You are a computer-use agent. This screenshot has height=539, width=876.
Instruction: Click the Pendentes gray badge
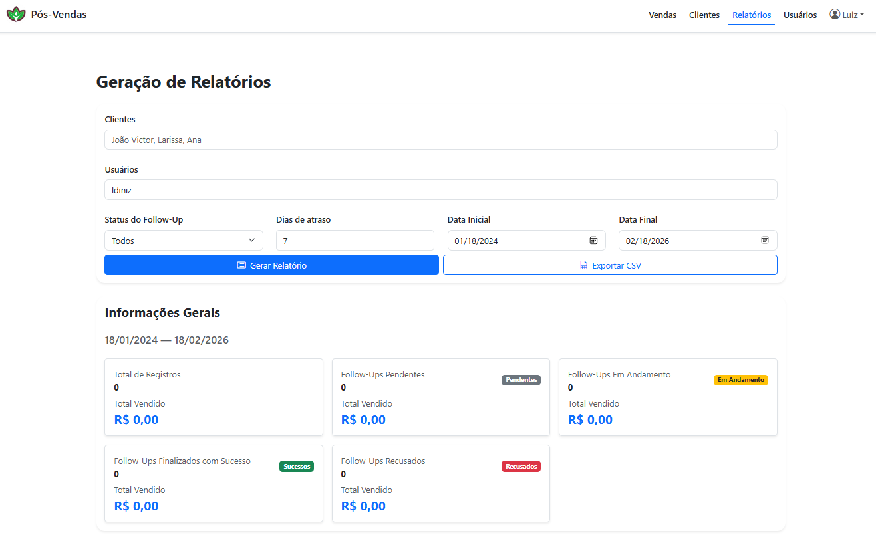pos(521,380)
